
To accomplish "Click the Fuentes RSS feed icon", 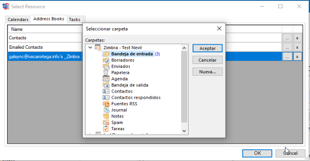I will coord(106,104).
